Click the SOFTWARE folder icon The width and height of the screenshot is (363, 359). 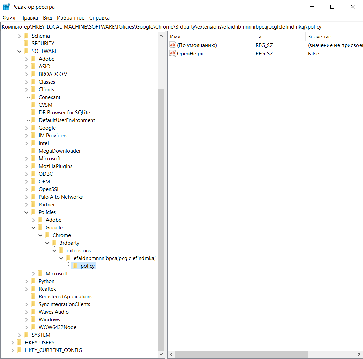pyautogui.click(x=27, y=51)
